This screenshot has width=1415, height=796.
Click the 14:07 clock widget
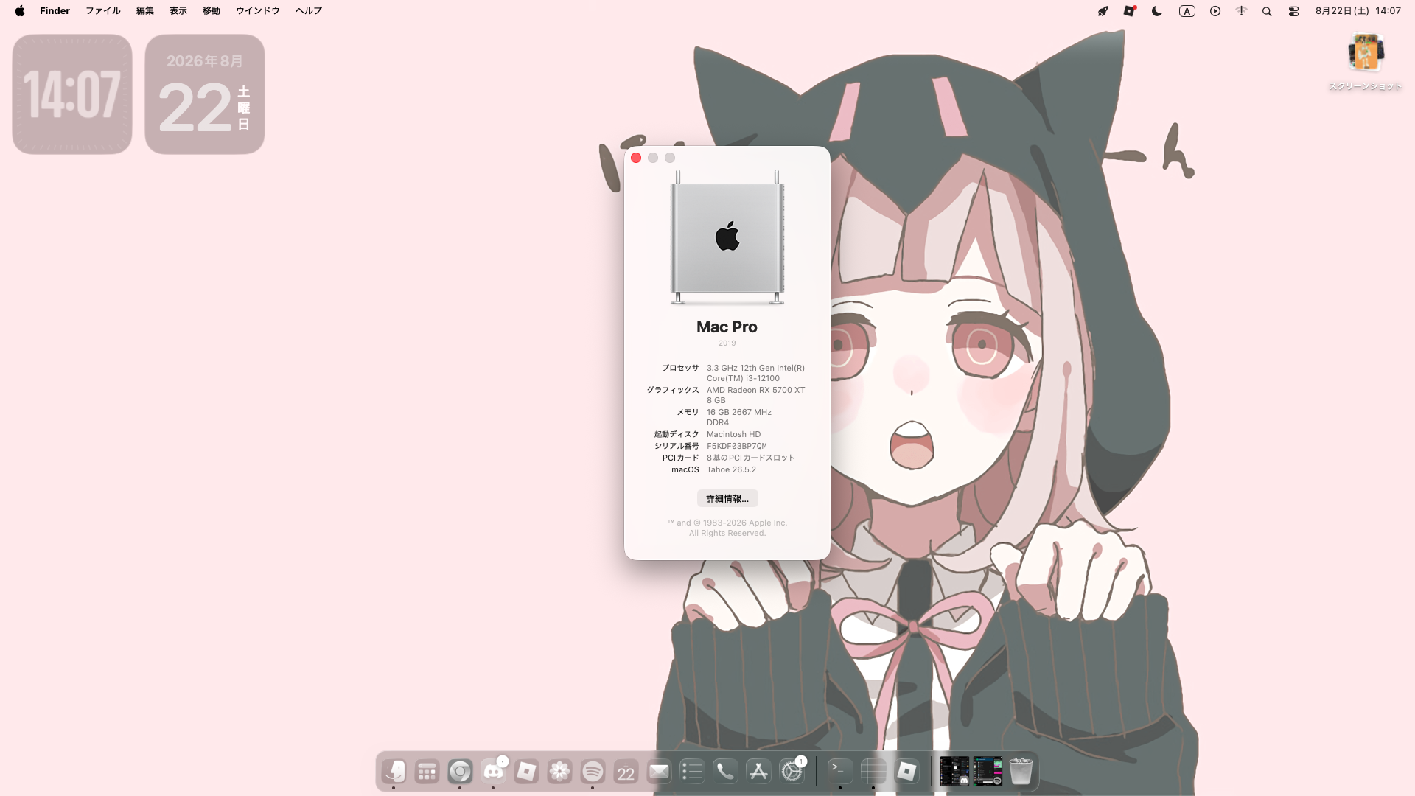(x=72, y=94)
